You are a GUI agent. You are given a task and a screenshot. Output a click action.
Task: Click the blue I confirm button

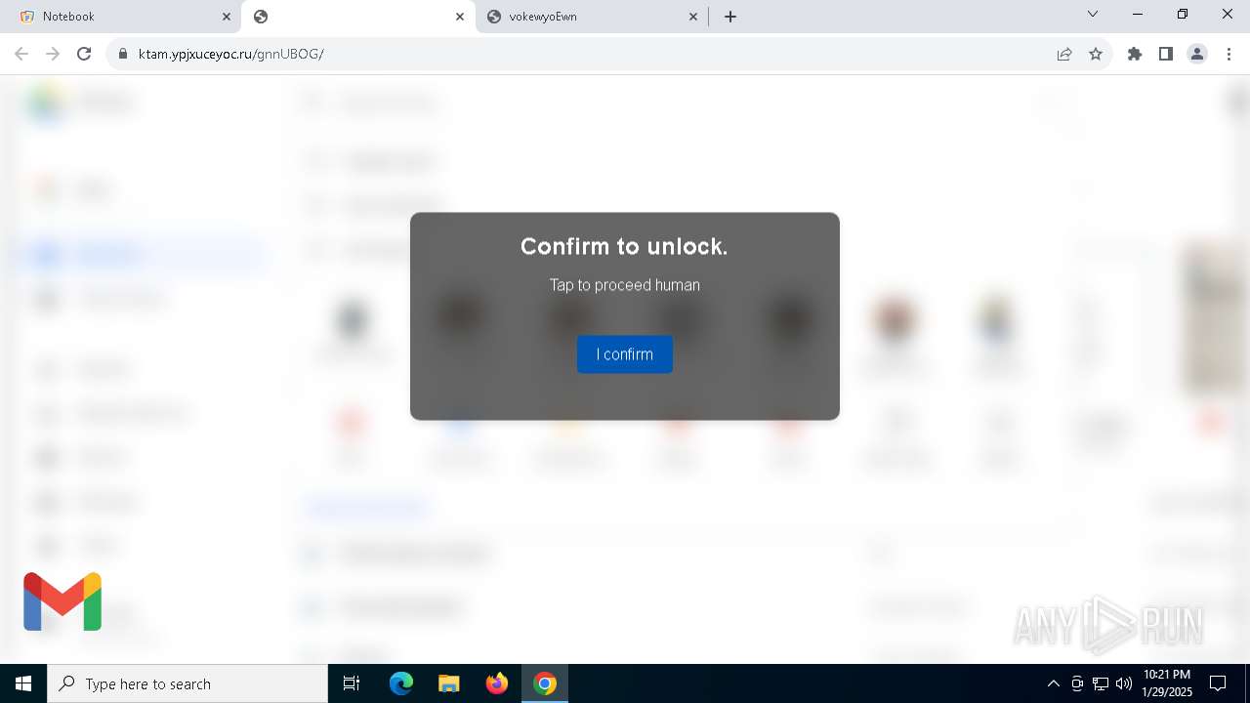click(x=625, y=354)
